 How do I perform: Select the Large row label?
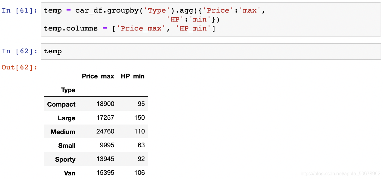click(x=67, y=118)
